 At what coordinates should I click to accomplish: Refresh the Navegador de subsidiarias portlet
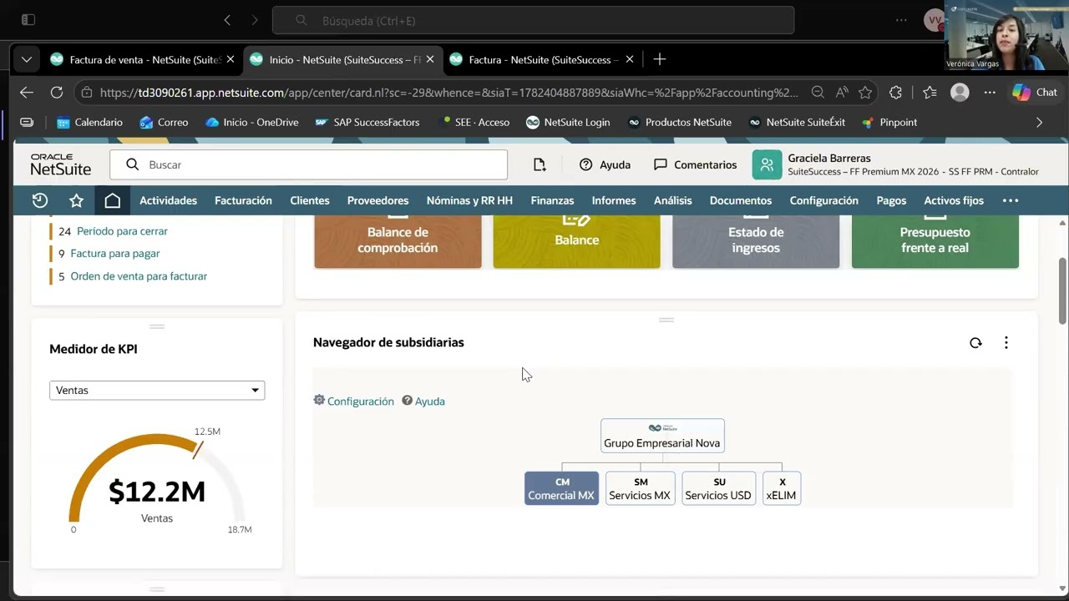975,342
